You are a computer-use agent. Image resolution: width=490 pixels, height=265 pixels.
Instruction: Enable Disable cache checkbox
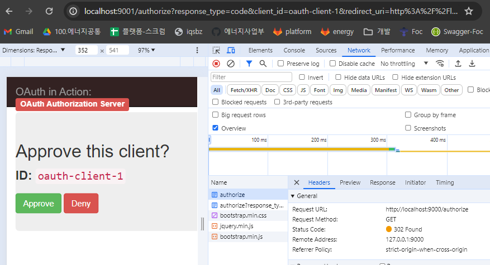pyautogui.click(x=332, y=64)
